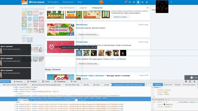Switch to the Блоковая модель sidebar tab
Image resolution: width=198 pixels, height=111 pixels.
(189, 84)
